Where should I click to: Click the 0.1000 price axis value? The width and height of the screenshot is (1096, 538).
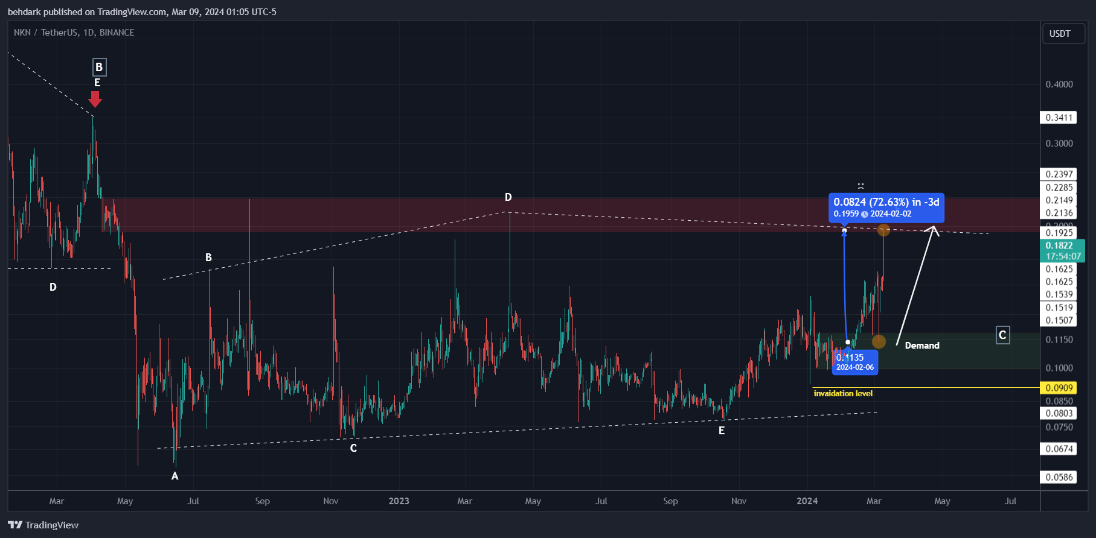coord(1059,368)
